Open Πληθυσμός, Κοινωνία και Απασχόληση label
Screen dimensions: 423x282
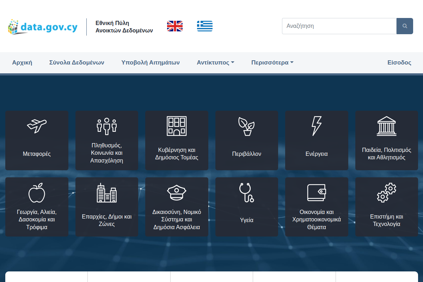click(106, 153)
